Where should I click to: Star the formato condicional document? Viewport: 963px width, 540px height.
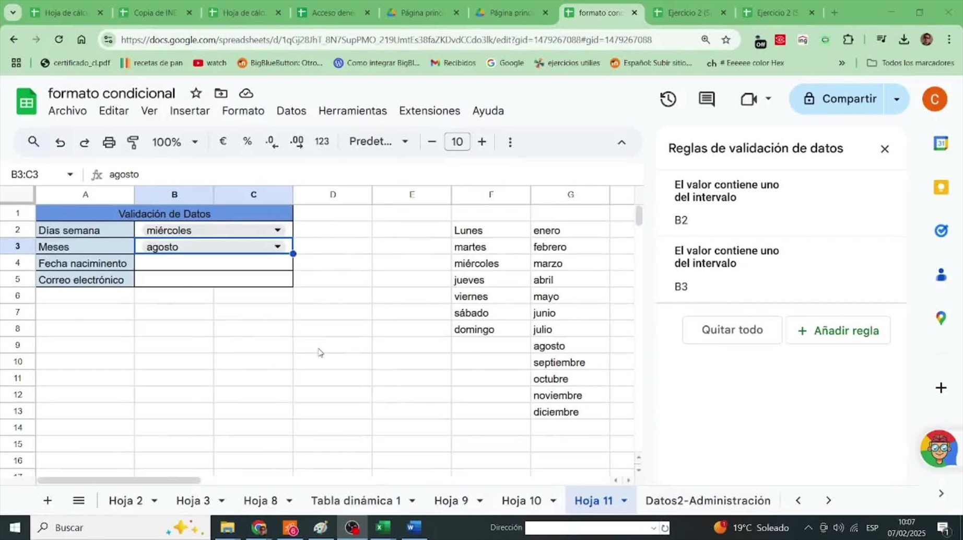[x=196, y=93]
